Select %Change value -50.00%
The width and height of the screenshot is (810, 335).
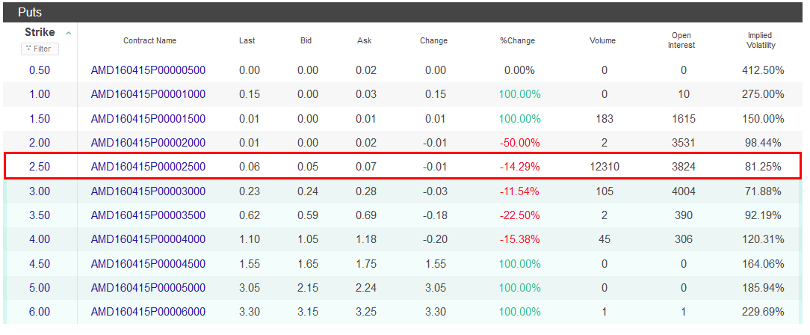click(519, 143)
